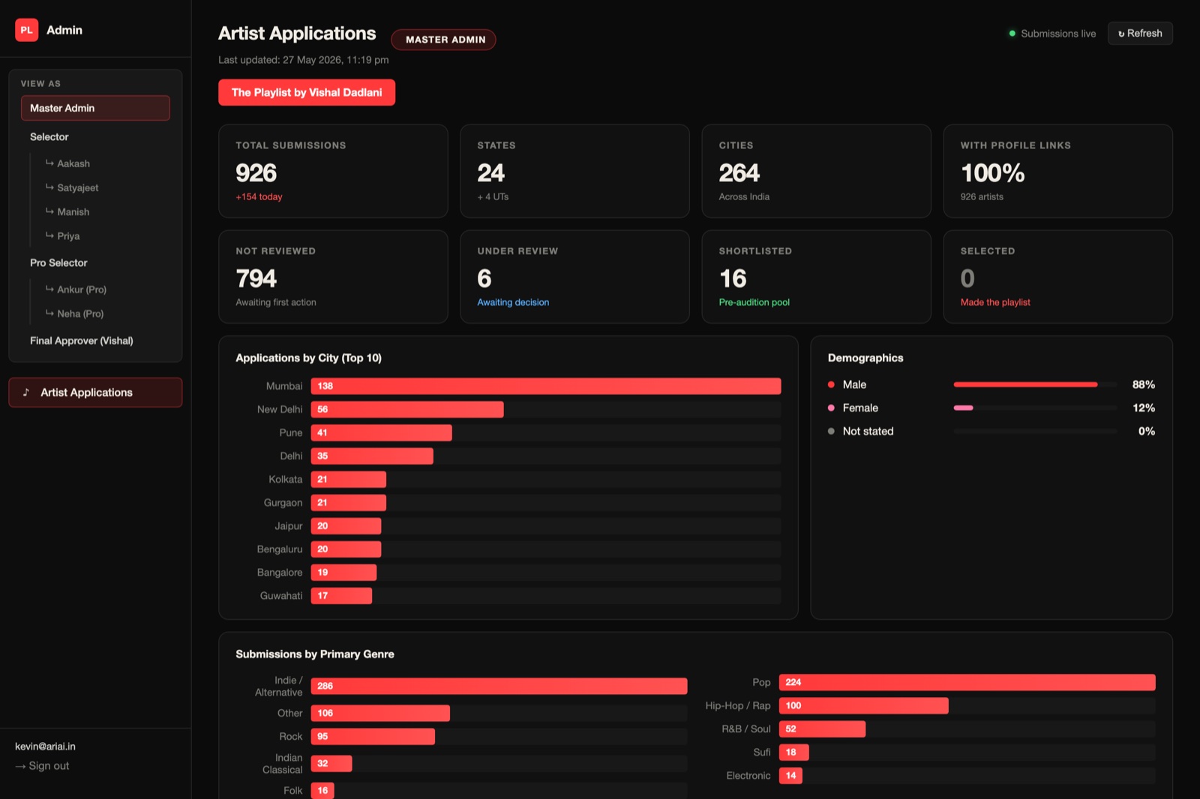Click the New Delhi bar showing 56
The height and width of the screenshot is (799, 1200).
[x=407, y=409]
